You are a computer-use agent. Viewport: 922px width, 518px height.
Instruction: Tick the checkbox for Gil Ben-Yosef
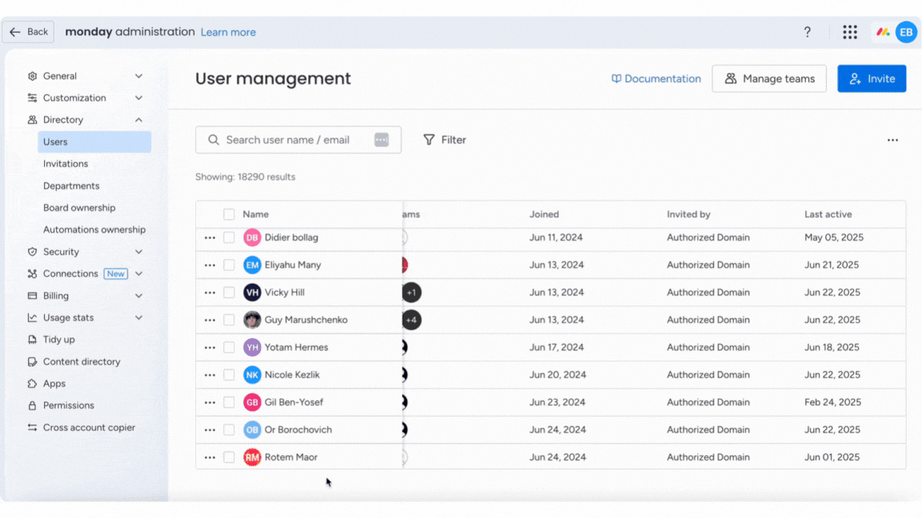[229, 402]
